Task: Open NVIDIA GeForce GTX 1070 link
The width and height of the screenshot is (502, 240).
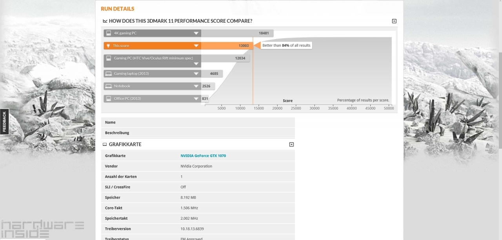Action: click(203, 156)
